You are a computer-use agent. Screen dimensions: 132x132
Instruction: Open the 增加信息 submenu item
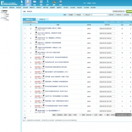5,8
